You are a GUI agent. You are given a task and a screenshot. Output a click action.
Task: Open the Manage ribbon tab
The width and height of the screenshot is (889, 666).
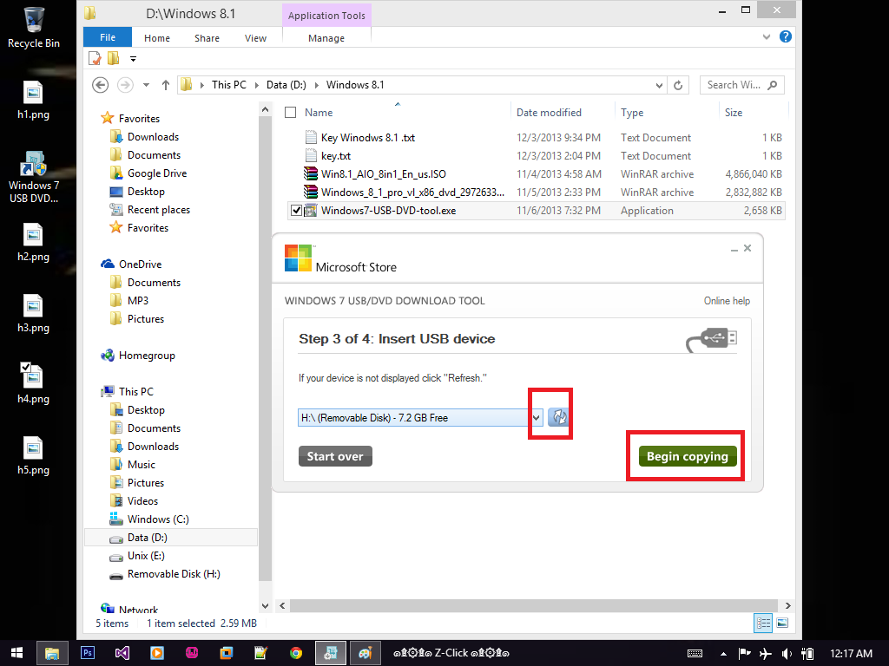[x=326, y=38]
